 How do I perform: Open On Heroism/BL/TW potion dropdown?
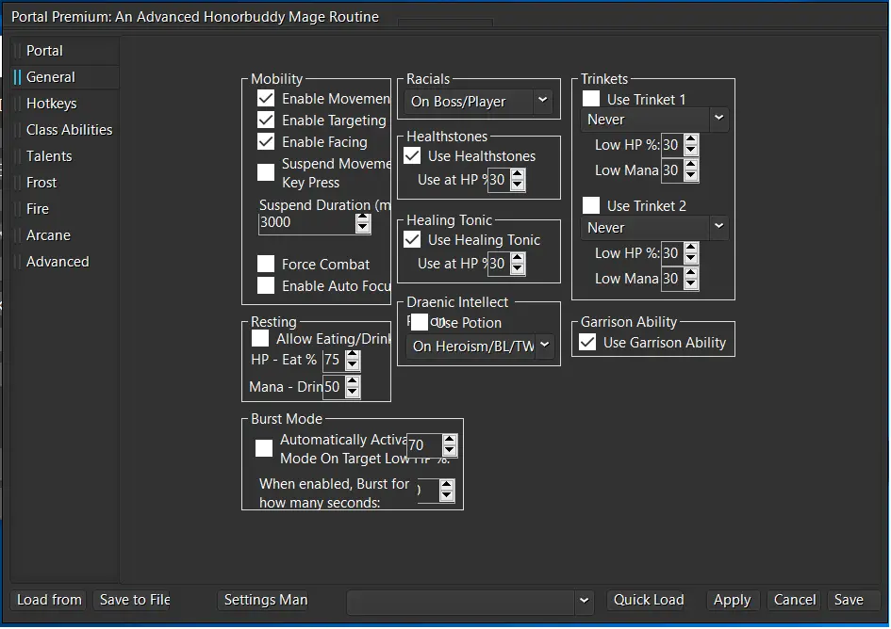480,346
